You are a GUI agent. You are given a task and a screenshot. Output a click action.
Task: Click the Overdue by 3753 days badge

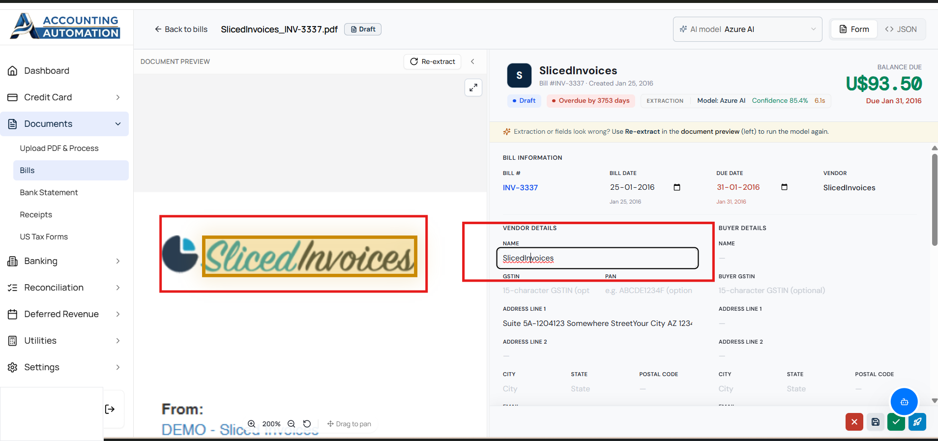[590, 101]
